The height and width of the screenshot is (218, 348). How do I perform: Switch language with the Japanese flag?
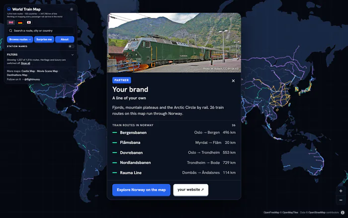coord(29,22)
